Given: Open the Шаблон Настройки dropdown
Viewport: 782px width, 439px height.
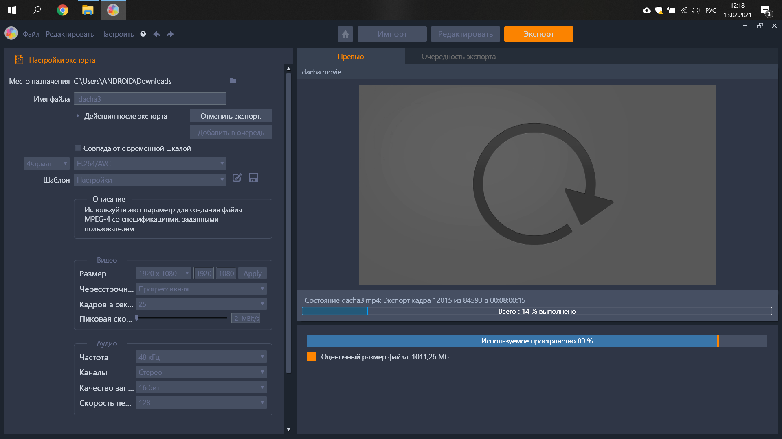Looking at the screenshot, I should (x=150, y=180).
